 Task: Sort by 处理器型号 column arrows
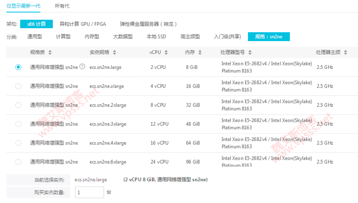tap(249, 52)
